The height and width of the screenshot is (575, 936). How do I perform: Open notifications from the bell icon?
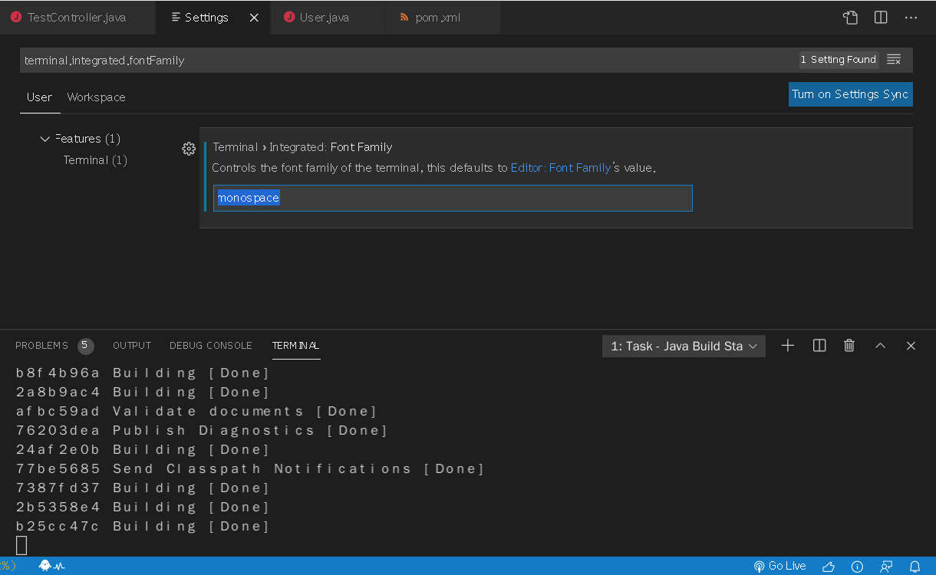[x=917, y=566]
